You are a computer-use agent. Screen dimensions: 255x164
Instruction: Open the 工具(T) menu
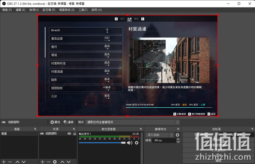click(x=83, y=10)
